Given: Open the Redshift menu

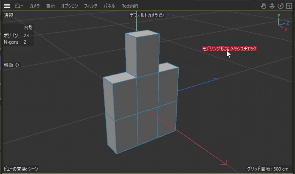Looking at the screenshot, I should (x=129, y=6).
